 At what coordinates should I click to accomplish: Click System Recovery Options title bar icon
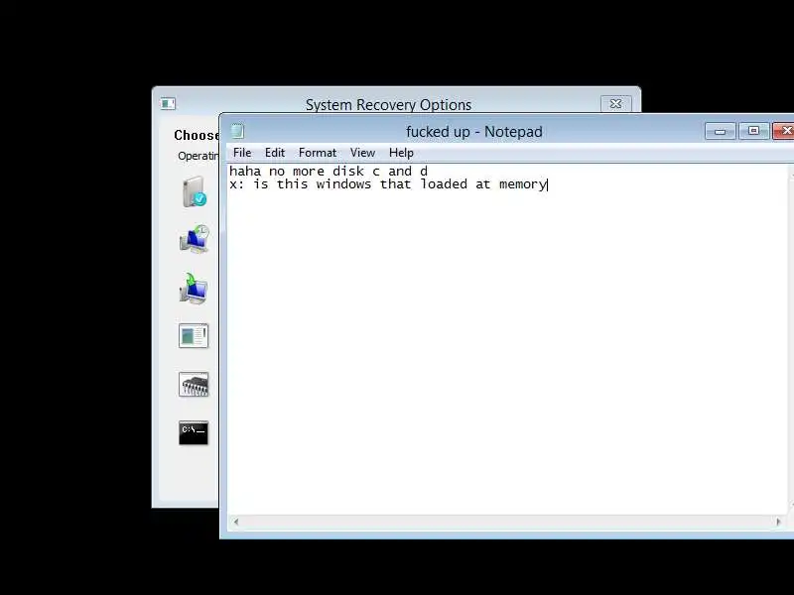pyautogui.click(x=168, y=104)
